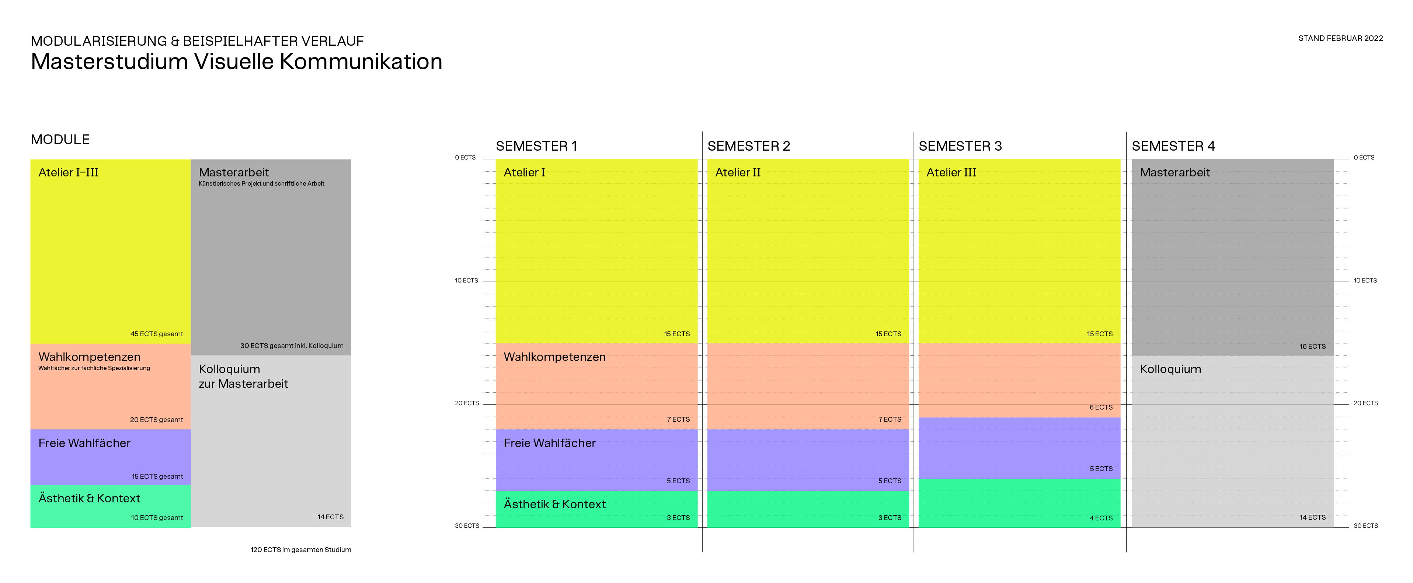Viewport: 1413px width, 583px height.
Task: Select the SEMESTER 3 column heading
Action: click(x=960, y=146)
